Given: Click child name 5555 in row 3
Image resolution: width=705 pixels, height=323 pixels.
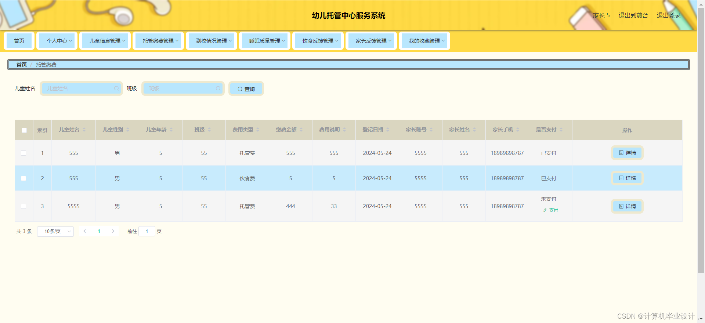Looking at the screenshot, I should [73, 206].
